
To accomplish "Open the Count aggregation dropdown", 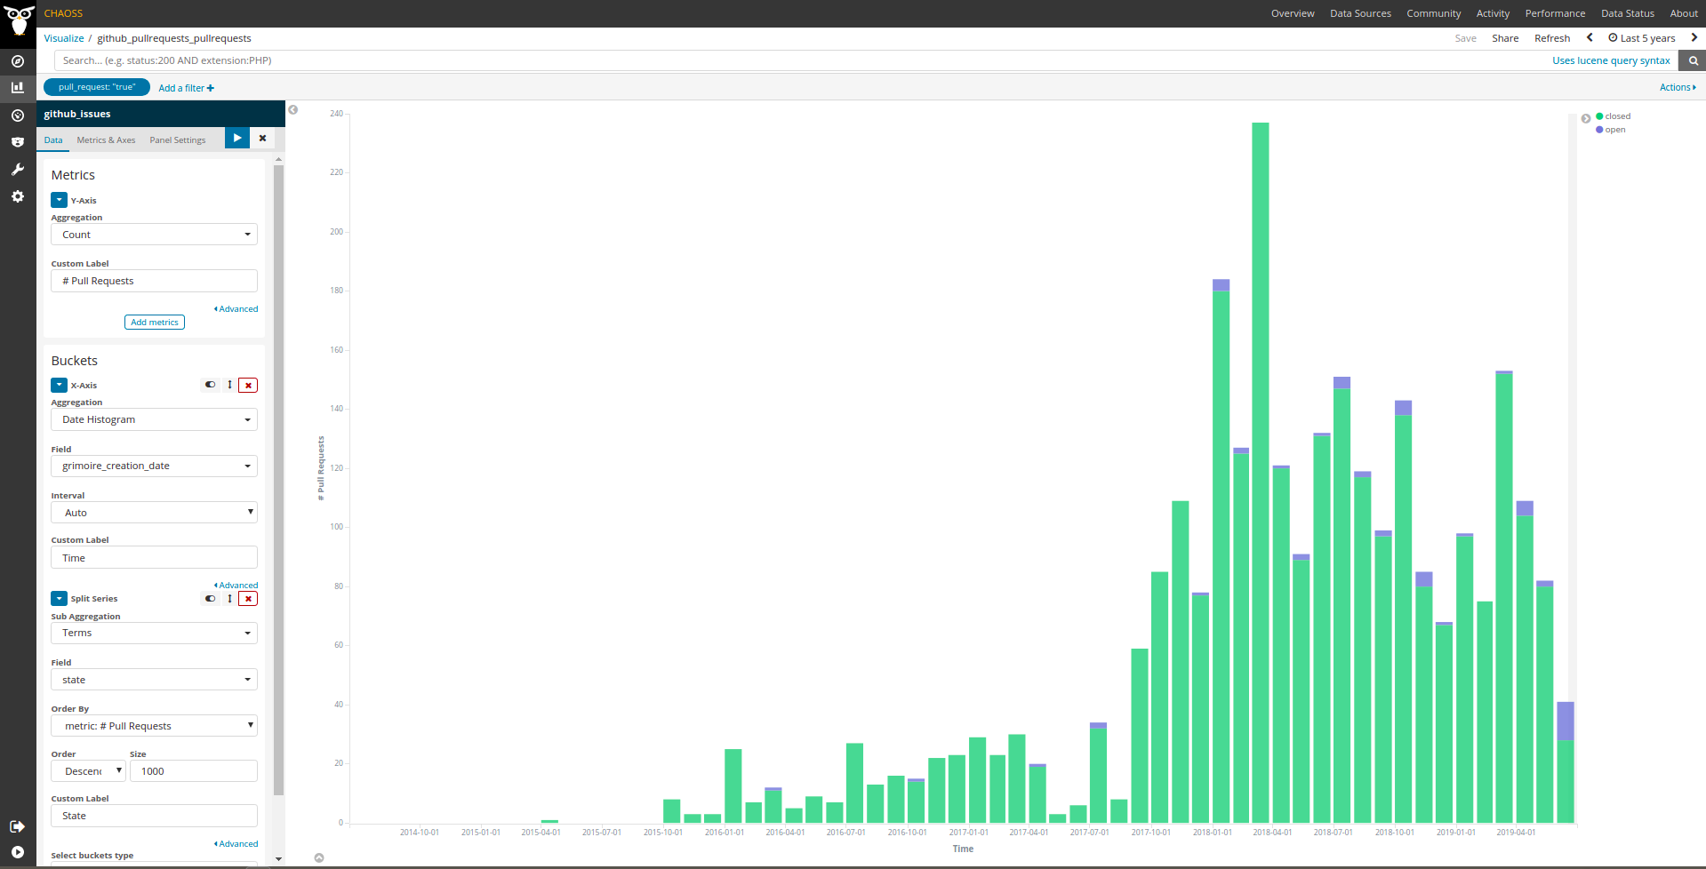I will (x=154, y=235).
